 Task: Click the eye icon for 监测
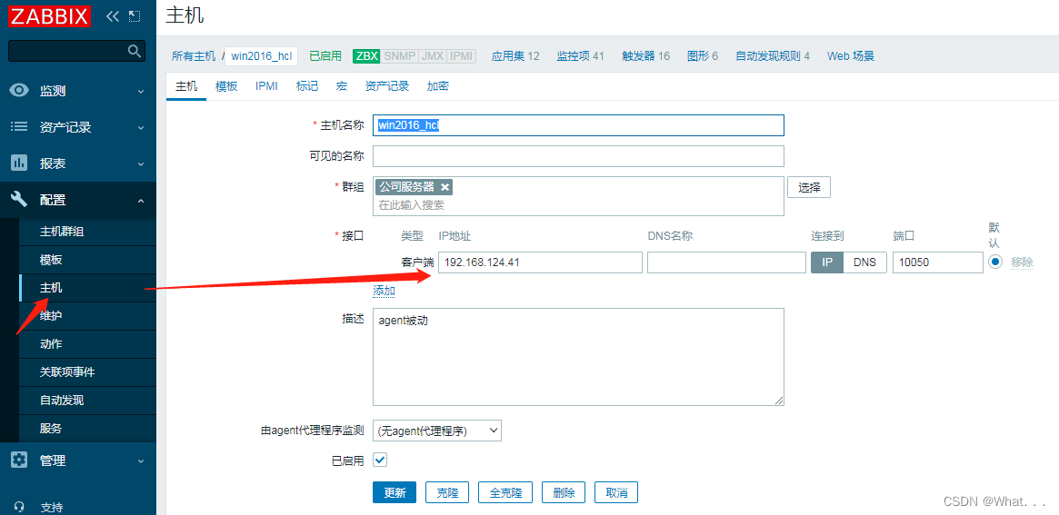19,91
